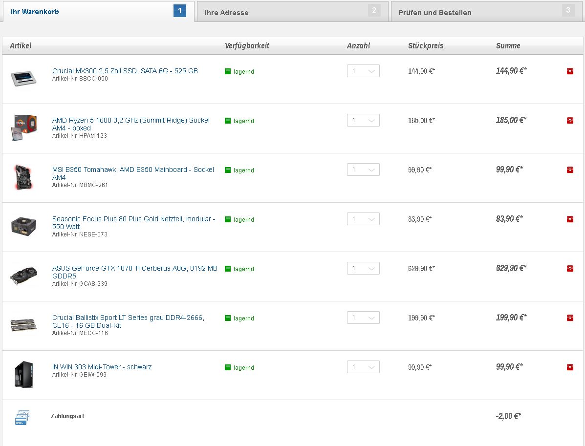This screenshot has width=585, height=446.
Task: Select the Ihr Warenkorb step tab
Action: (x=99, y=12)
